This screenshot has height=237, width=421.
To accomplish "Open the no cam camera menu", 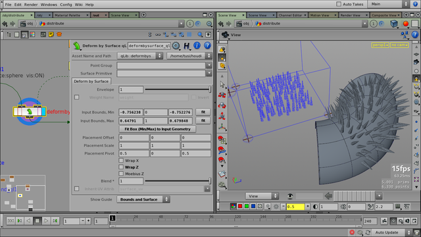I will (399, 45).
